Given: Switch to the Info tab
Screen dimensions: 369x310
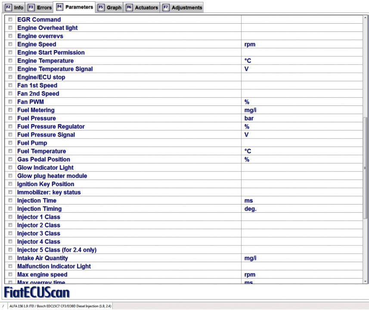Looking at the screenshot, I should click(14, 7).
